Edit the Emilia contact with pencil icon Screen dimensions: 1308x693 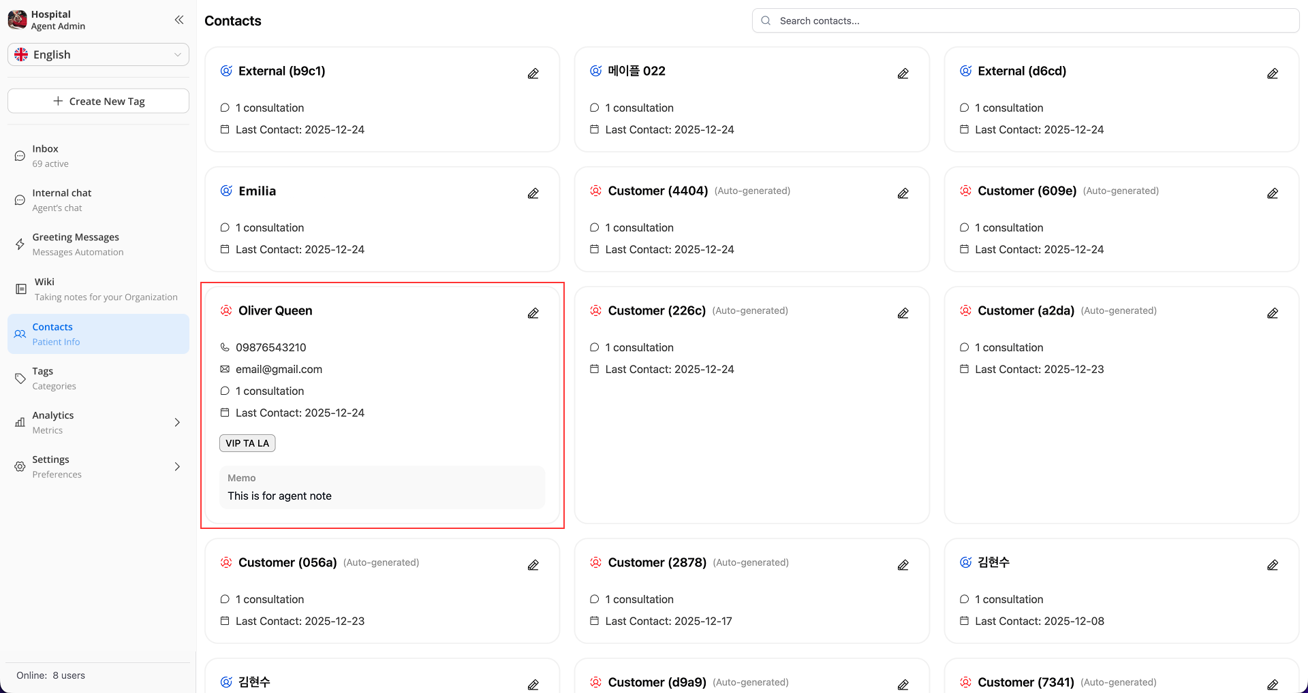[533, 193]
